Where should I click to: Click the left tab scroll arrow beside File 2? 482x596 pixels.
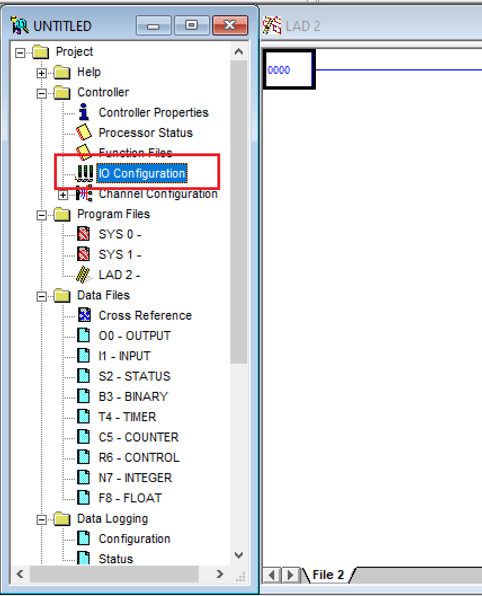coord(272,575)
